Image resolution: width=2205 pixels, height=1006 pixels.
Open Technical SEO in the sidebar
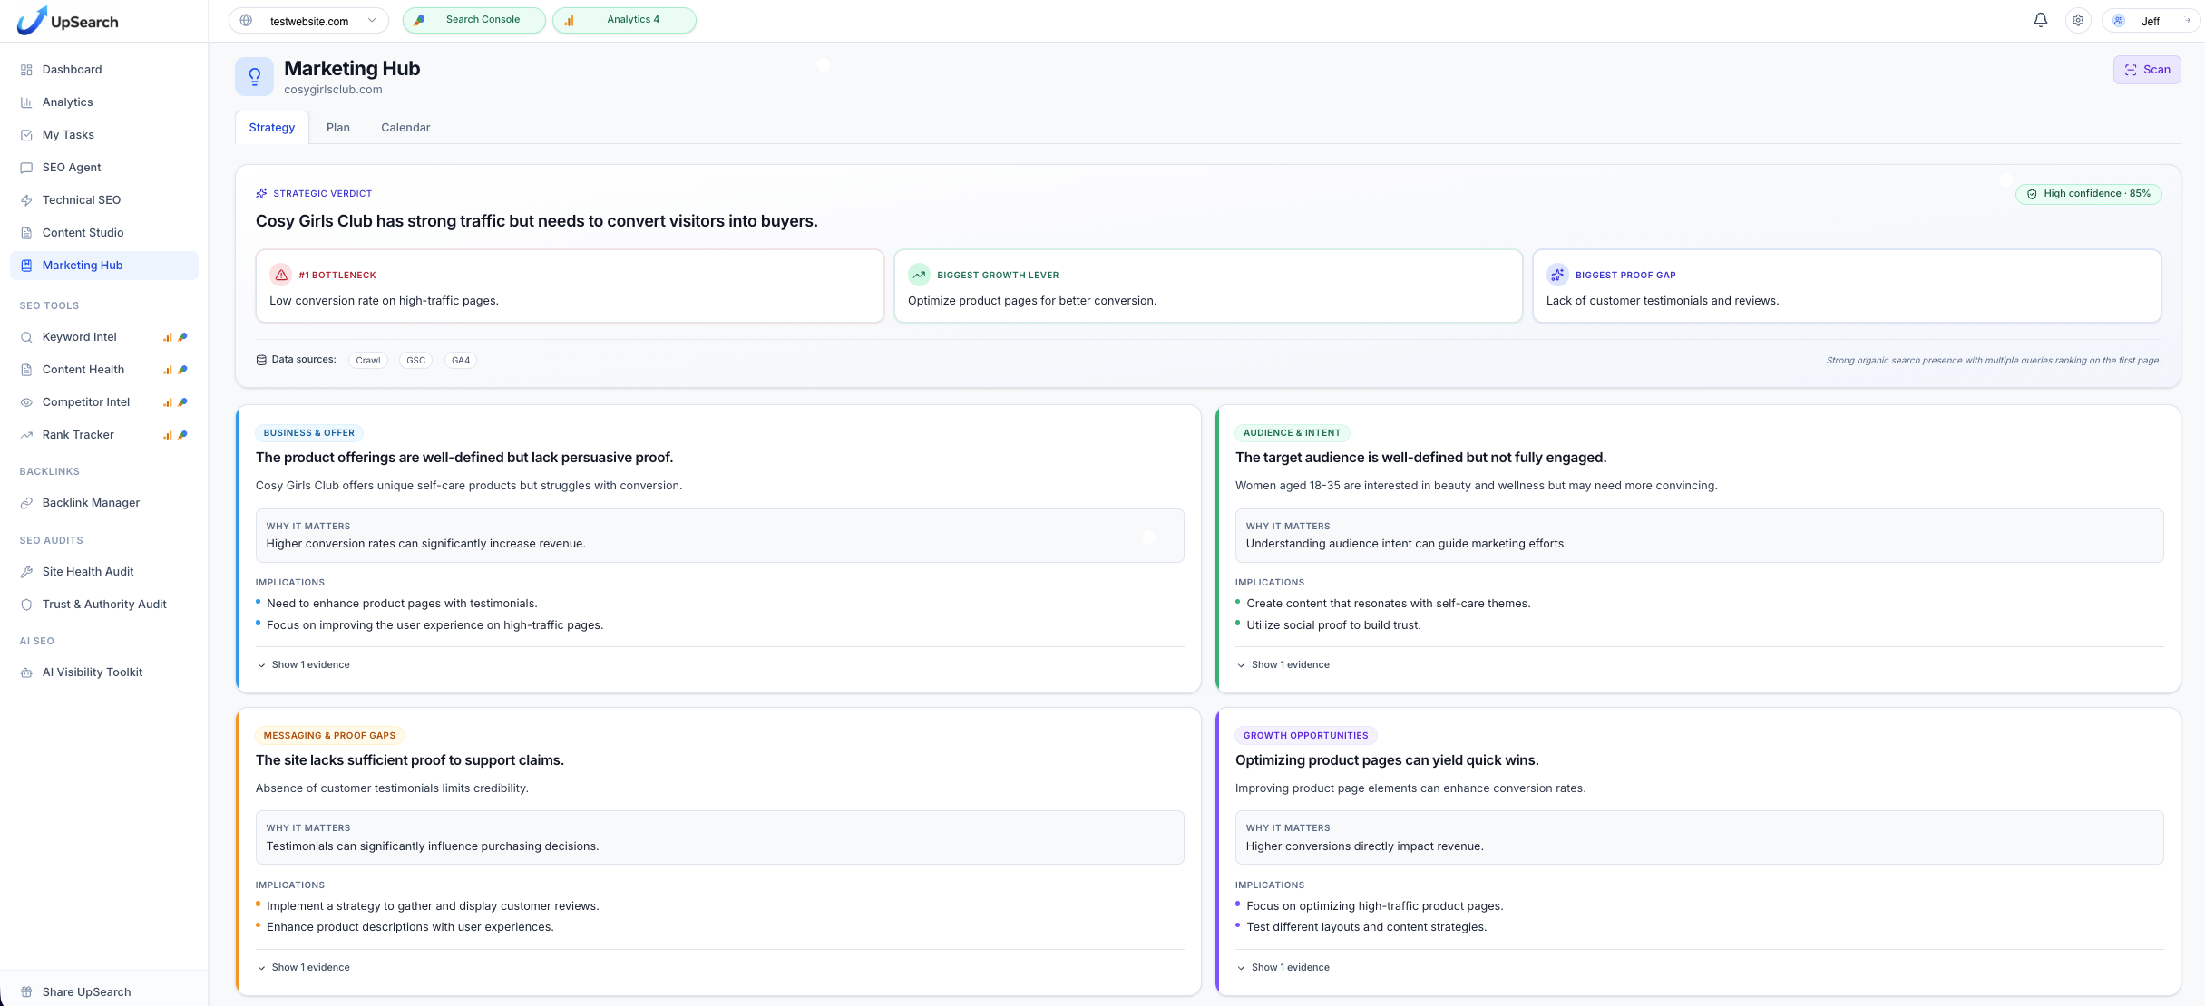tap(82, 200)
